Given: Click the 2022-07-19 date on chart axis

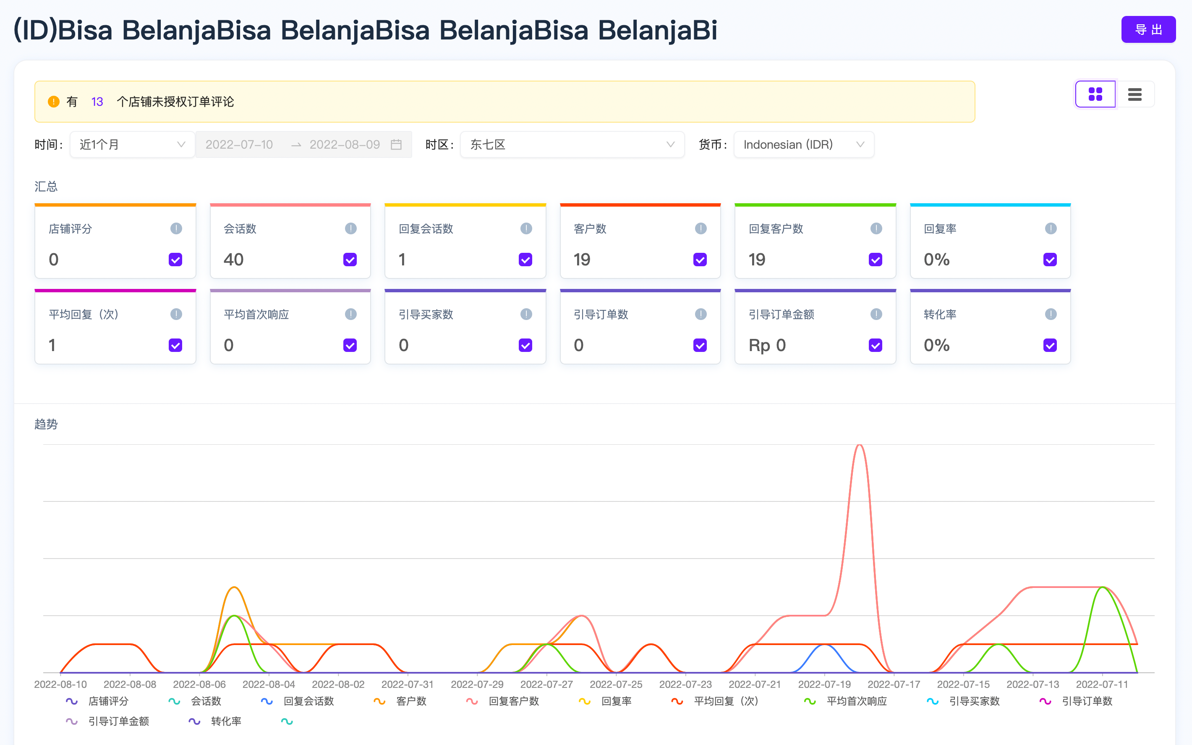Looking at the screenshot, I should 824,685.
